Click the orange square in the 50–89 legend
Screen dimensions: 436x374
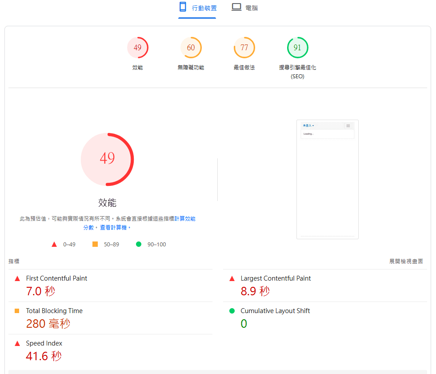click(x=95, y=244)
